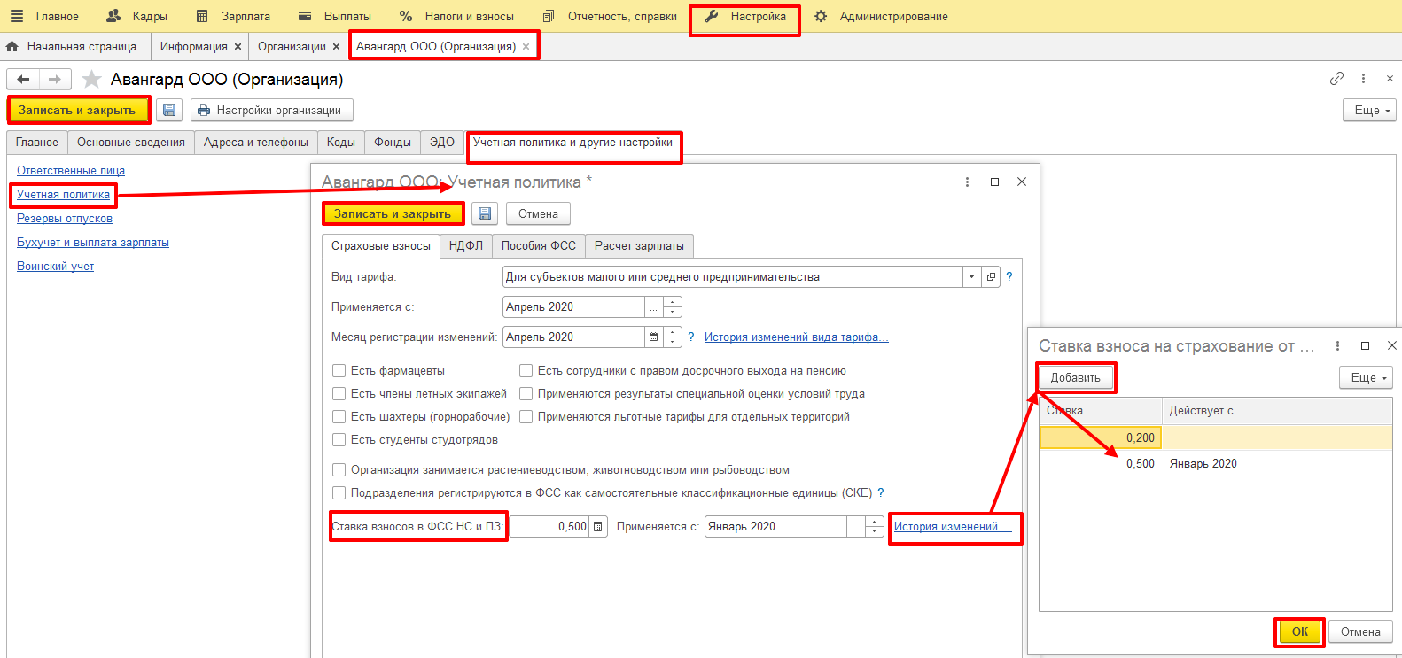Enable the Есть фармацевты checkbox

click(x=339, y=371)
